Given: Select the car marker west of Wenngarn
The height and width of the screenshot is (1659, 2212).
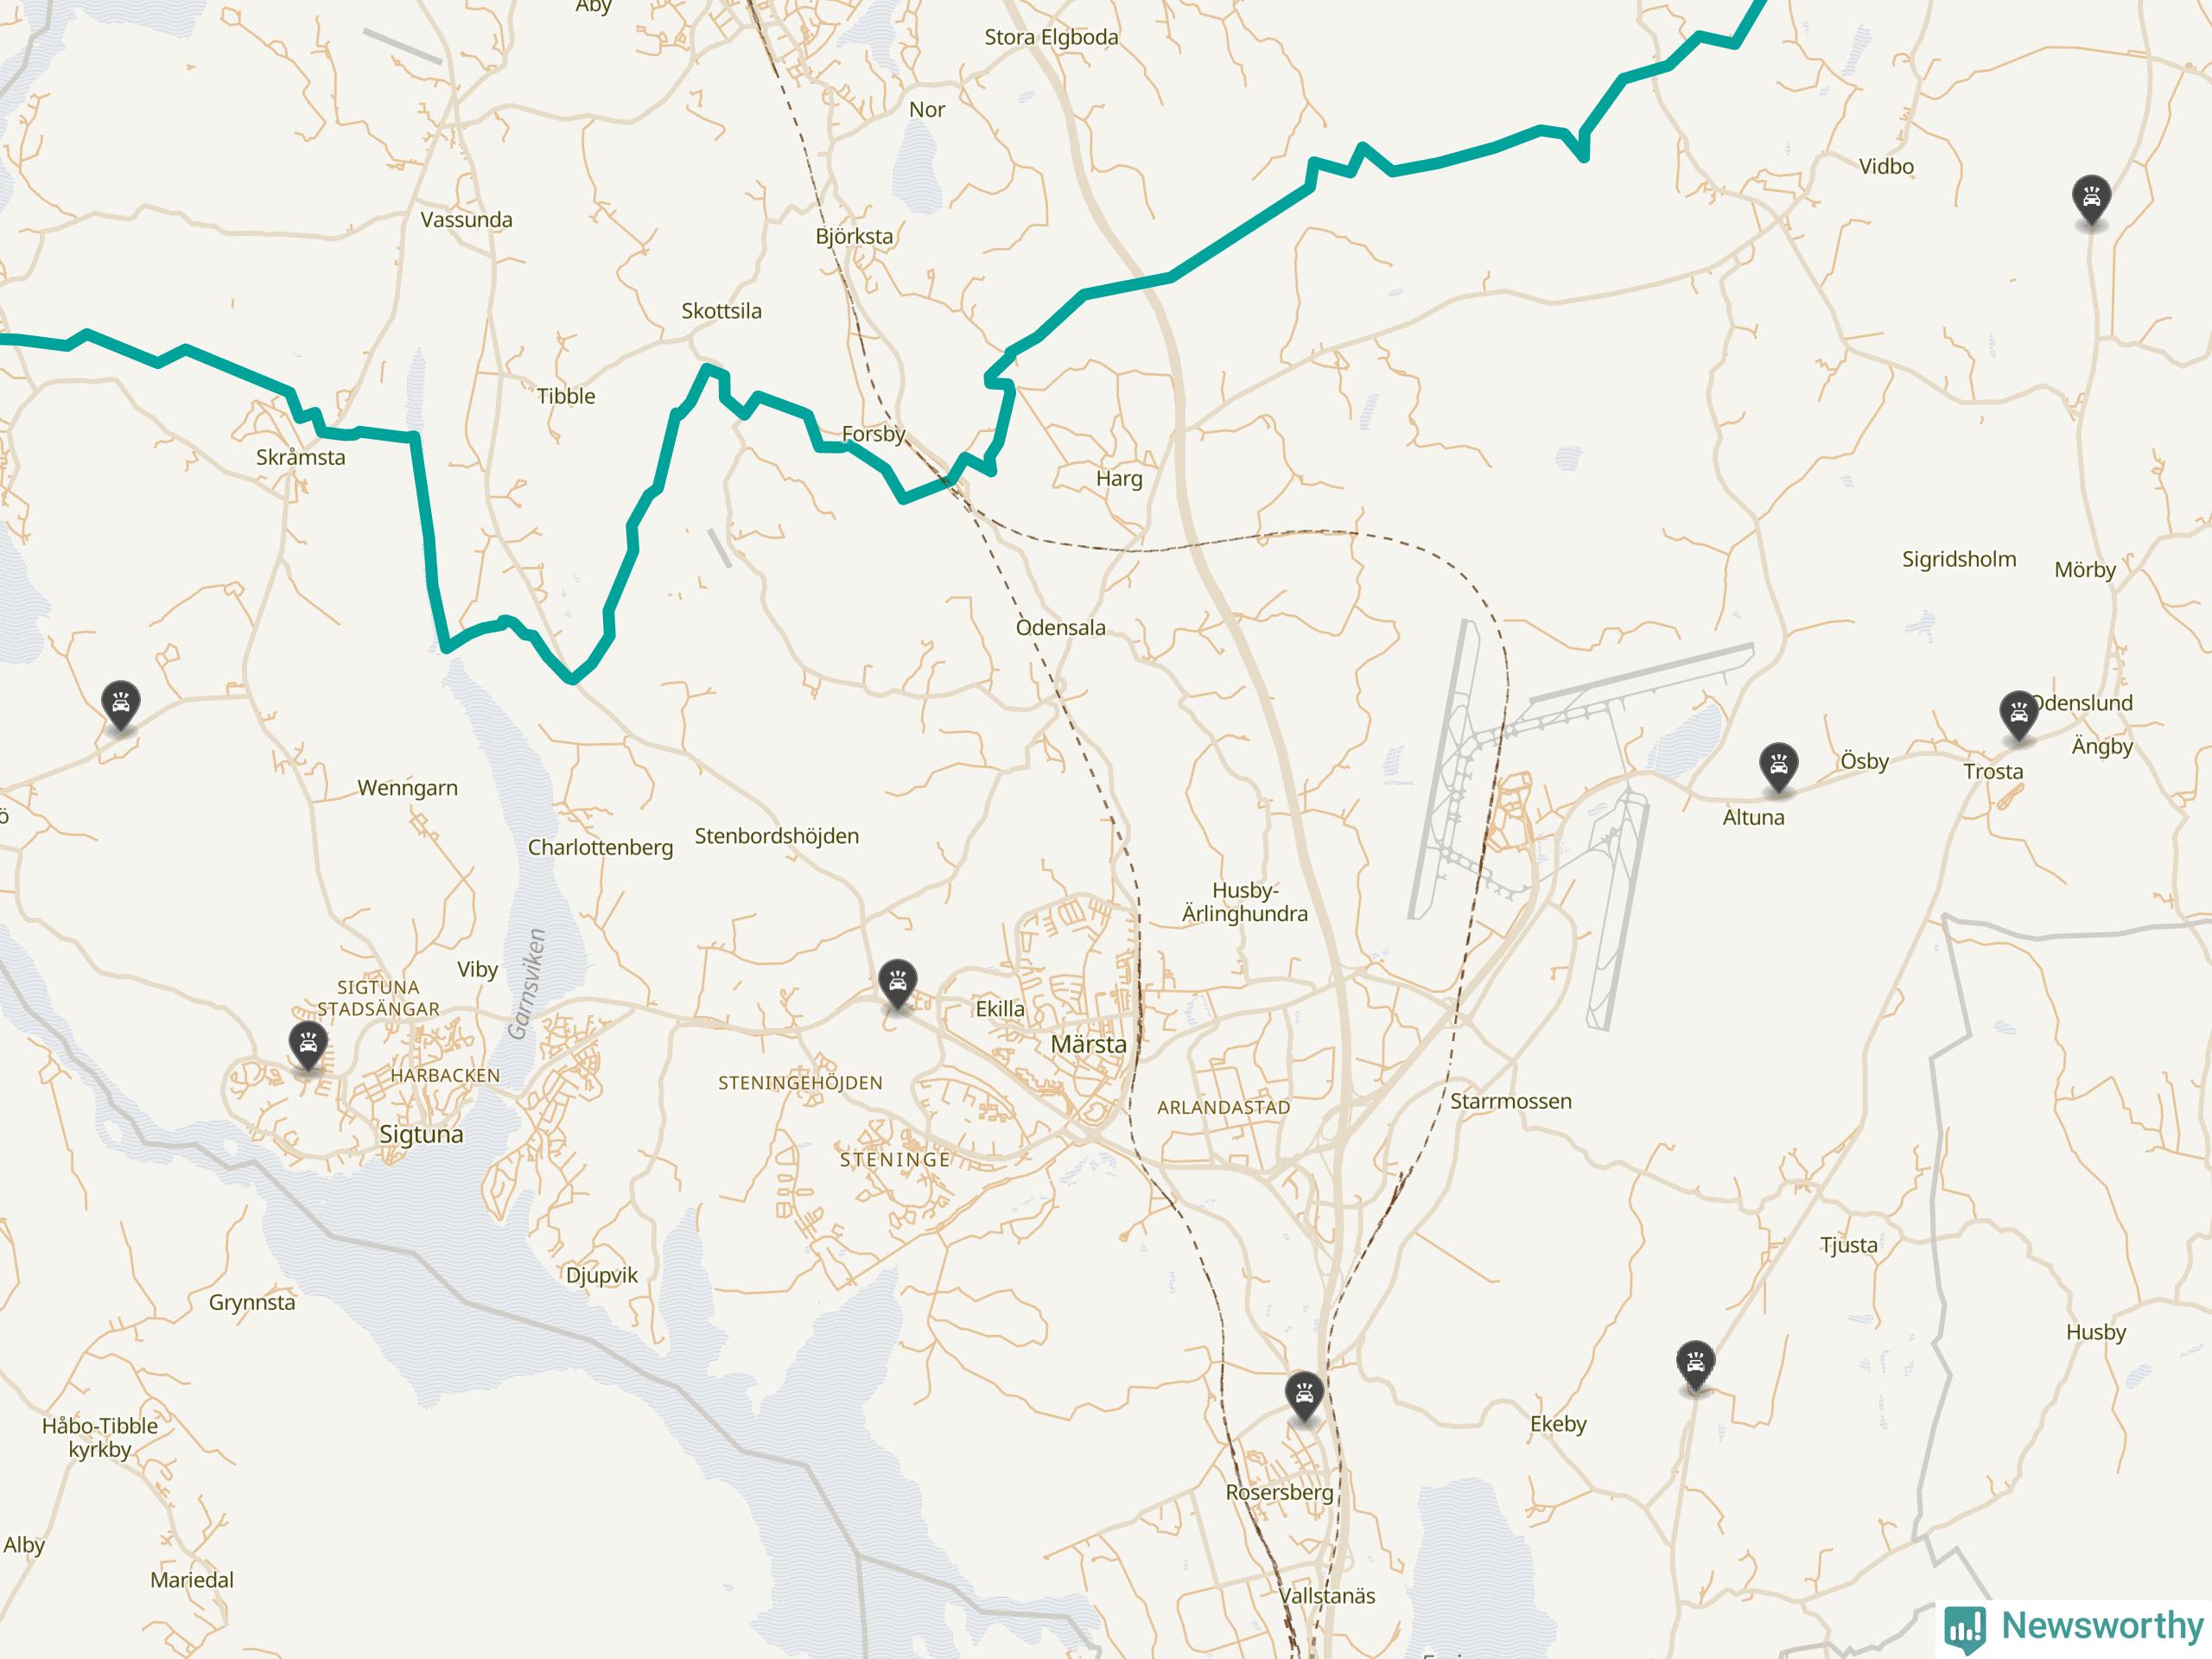Looking at the screenshot, I should (x=121, y=706).
